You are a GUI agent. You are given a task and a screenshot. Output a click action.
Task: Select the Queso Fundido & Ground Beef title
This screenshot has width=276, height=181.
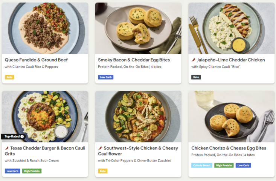click(36, 60)
